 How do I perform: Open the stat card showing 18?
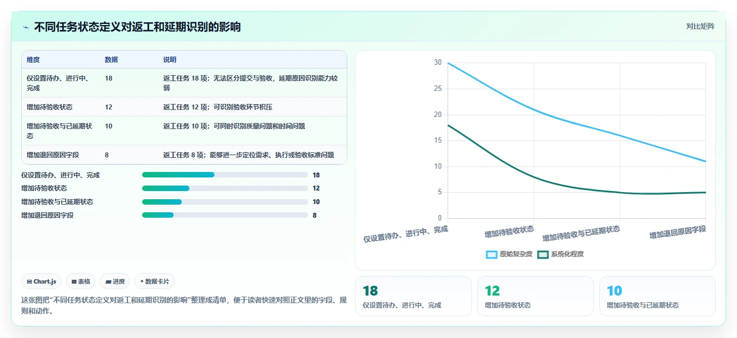[413, 296]
